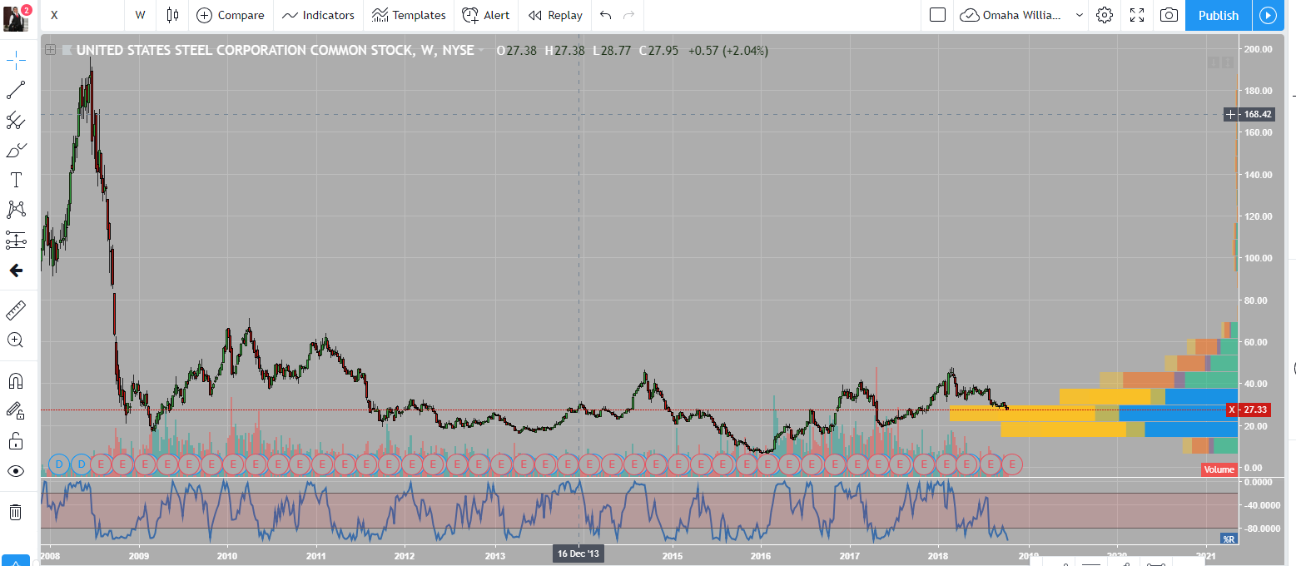Screen dimensions: 1296x566
Task: Select the text annotation tool
Action: coord(16,180)
